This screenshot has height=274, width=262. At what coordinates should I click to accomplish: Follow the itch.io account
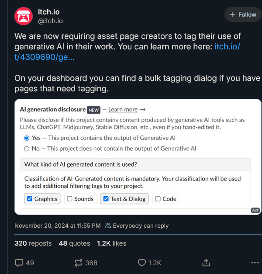point(243,14)
